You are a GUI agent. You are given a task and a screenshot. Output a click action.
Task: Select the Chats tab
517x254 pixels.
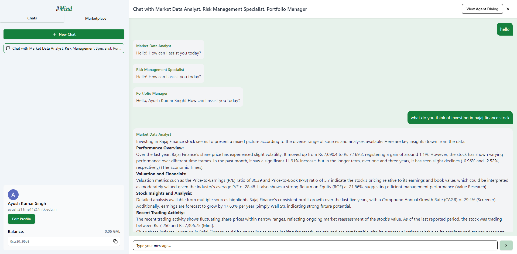click(x=32, y=18)
